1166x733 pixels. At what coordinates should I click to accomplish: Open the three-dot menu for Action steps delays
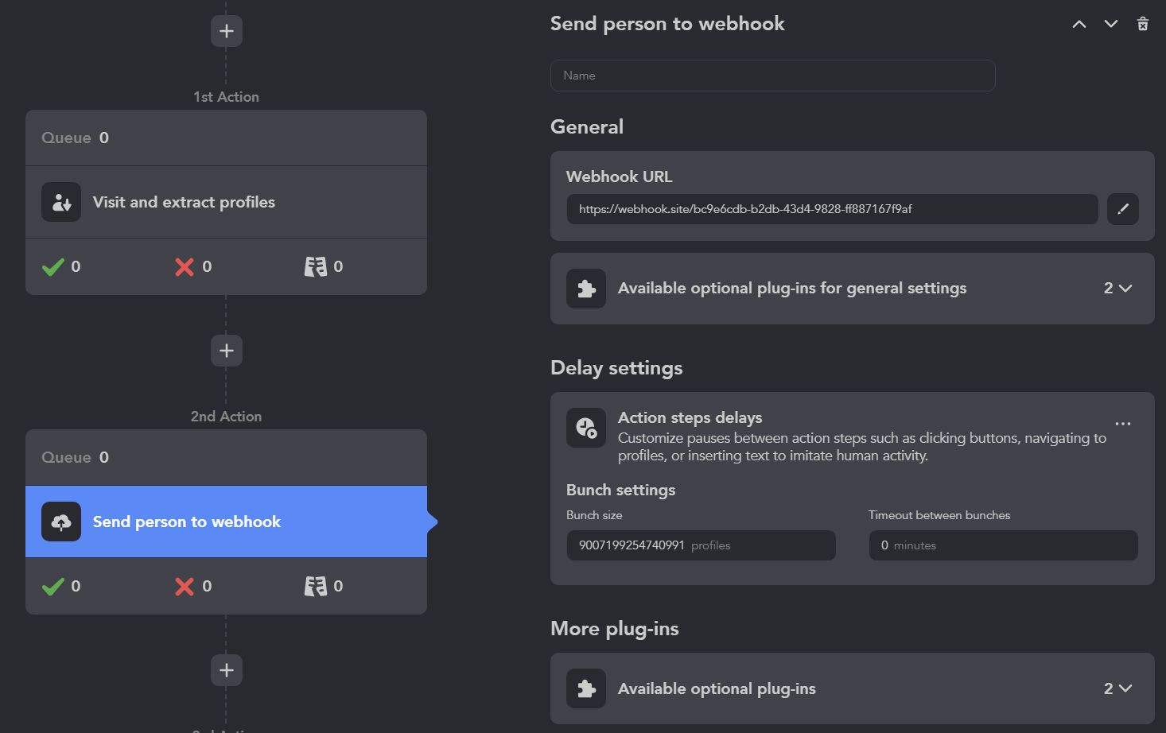coord(1122,423)
